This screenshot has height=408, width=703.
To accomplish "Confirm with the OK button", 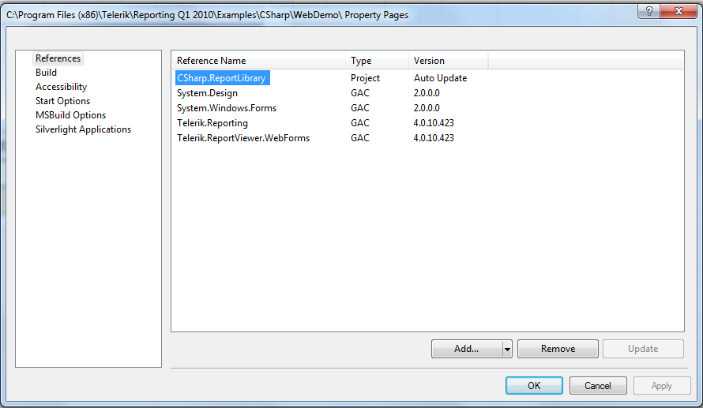I will pyautogui.click(x=534, y=386).
